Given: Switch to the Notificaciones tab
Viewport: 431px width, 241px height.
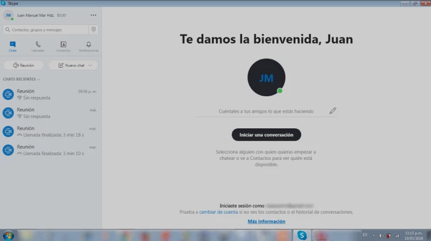Looking at the screenshot, I should 89,47.
